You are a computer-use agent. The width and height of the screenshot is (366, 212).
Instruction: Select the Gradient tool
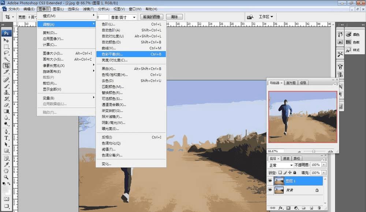click(x=6, y=111)
